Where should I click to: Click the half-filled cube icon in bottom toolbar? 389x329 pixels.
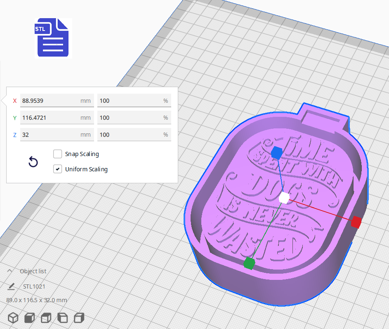(x=45, y=318)
